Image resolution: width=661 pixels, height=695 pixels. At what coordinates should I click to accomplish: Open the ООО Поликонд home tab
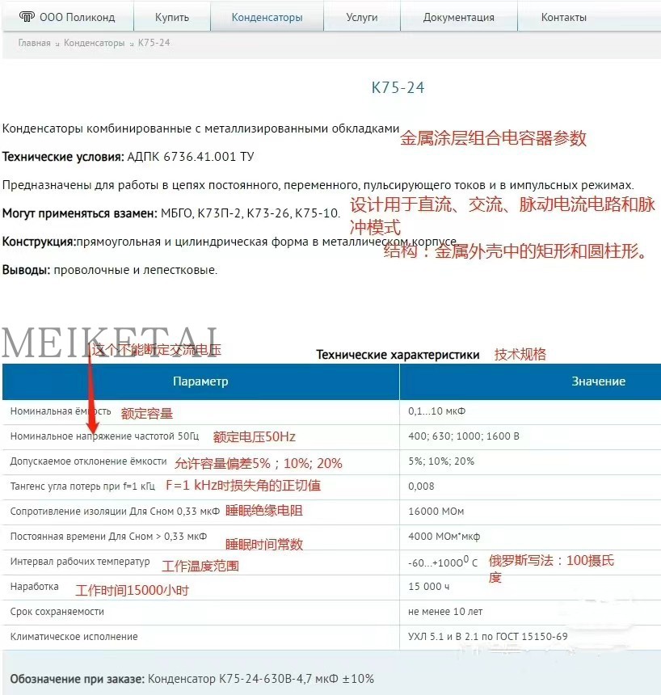pos(68,15)
